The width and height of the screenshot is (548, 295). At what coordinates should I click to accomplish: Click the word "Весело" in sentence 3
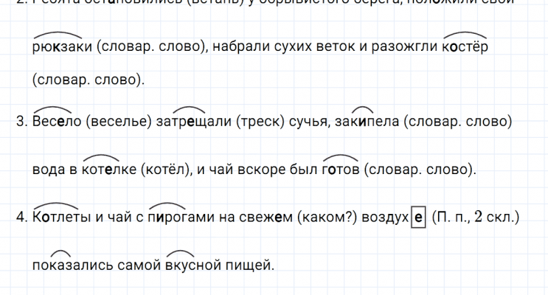tap(58, 122)
